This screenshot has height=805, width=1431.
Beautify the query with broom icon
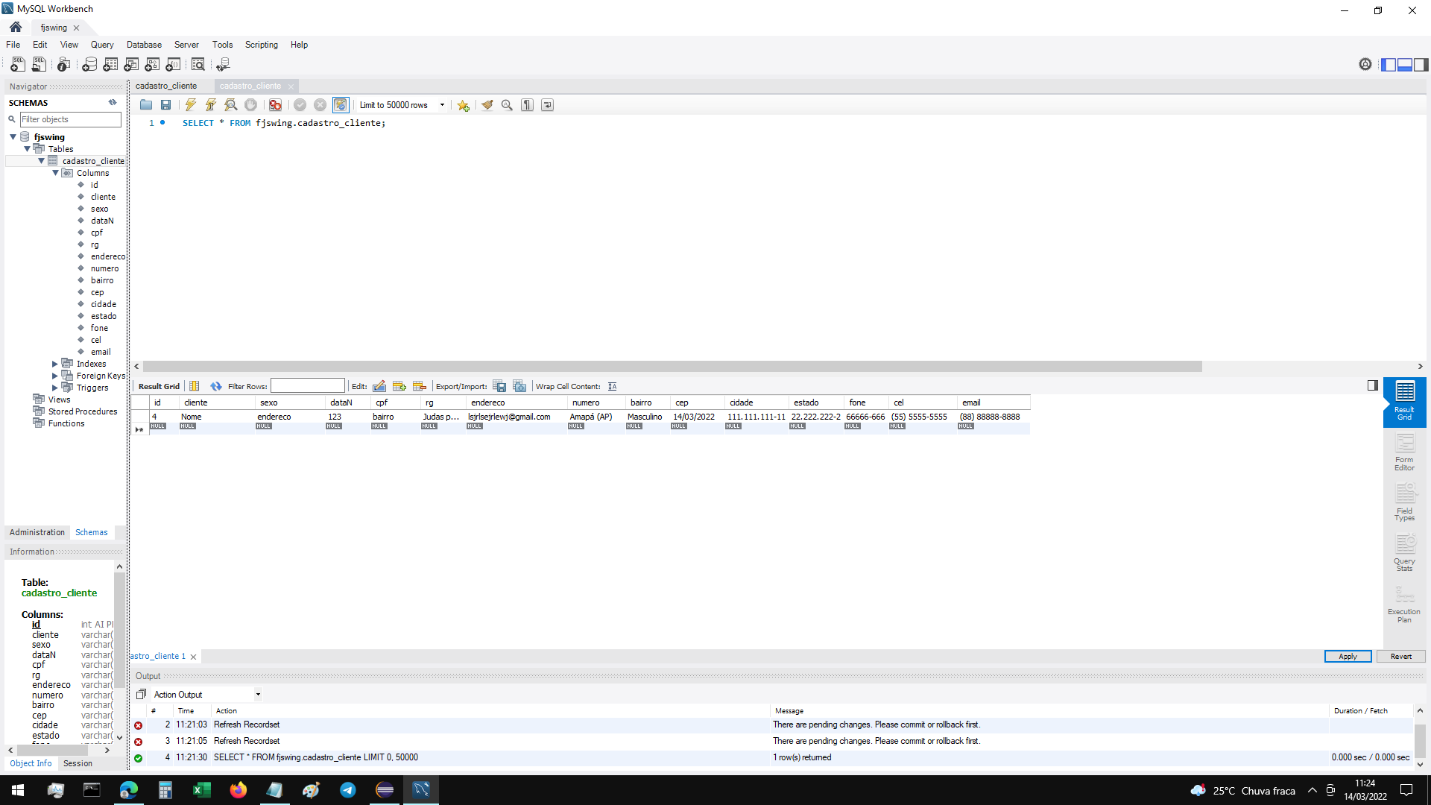click(x=487, y=105)
